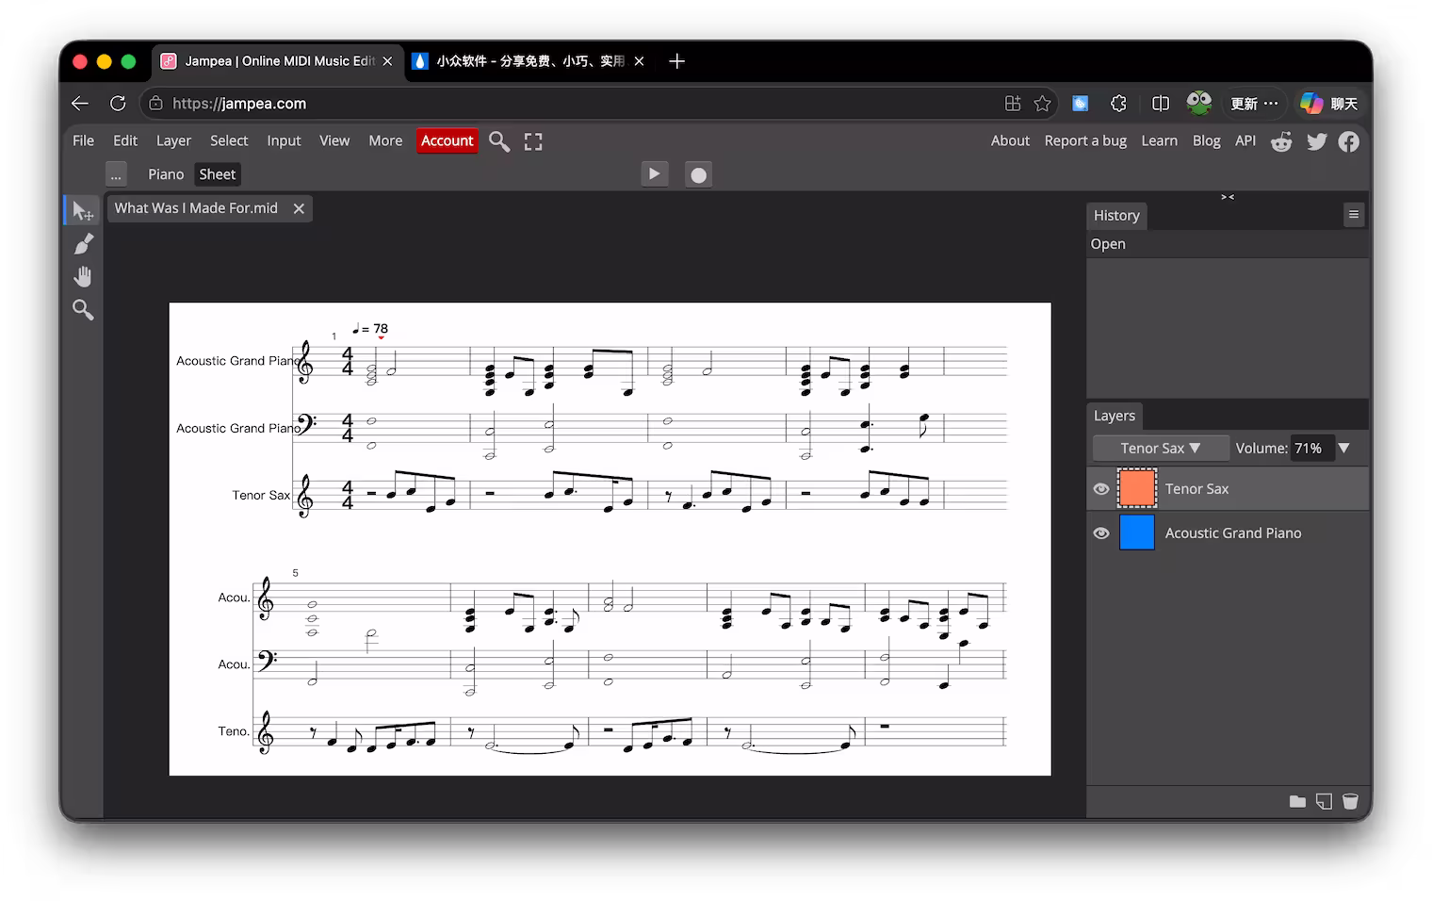Open the Select menu

[229, 140]
